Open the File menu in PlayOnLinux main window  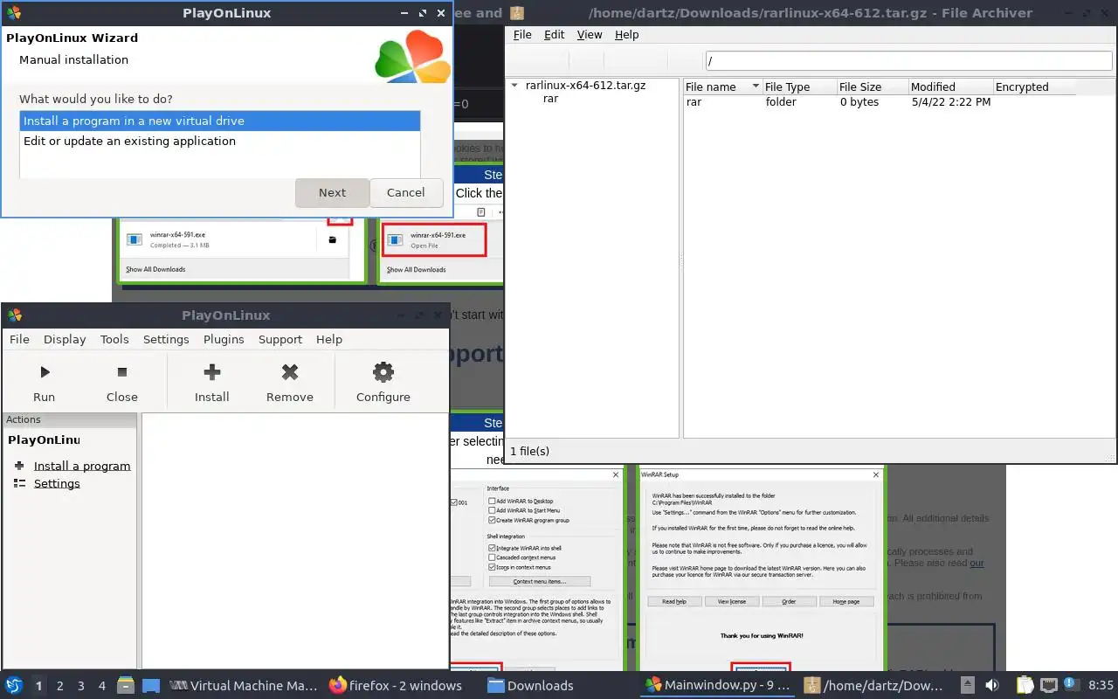19,339
